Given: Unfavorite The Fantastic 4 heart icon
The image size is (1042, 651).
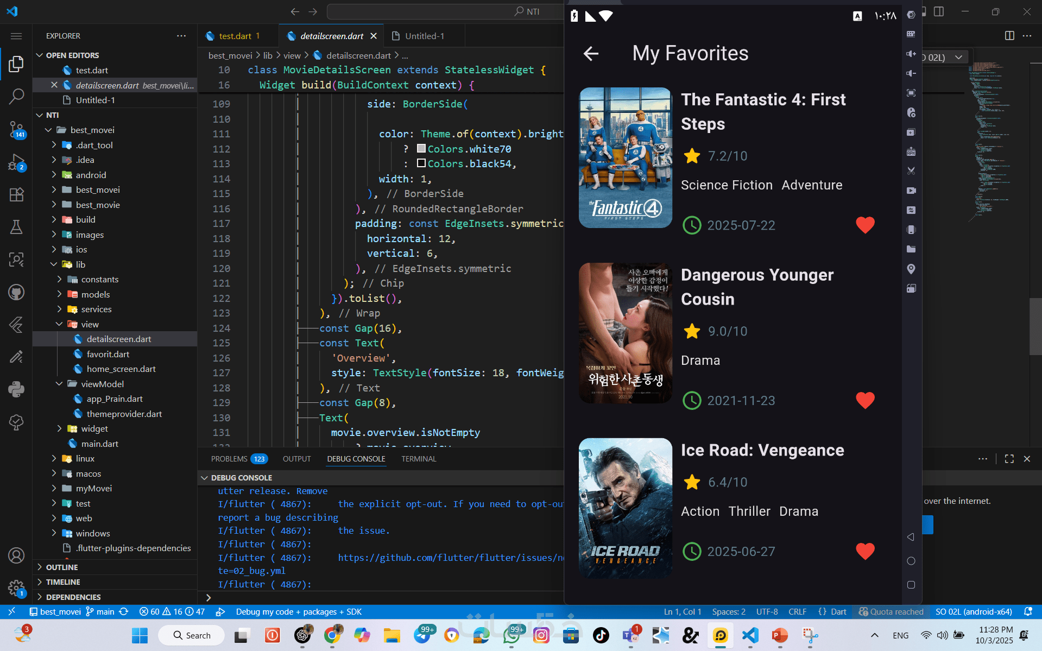Looking at the screenshot, I should pos(865,225).
